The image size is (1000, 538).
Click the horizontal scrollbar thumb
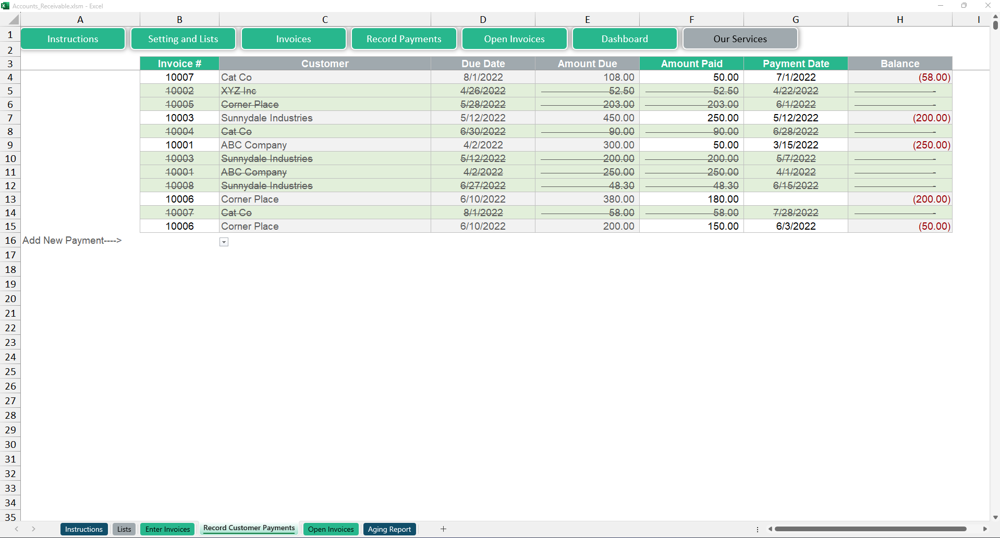pyautogui.click(x=870, y=529)
